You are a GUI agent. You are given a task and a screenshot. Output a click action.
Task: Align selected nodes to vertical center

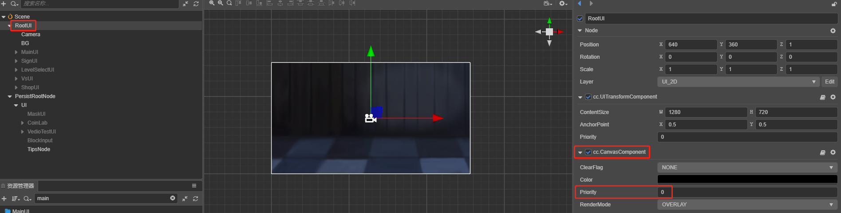249,3
